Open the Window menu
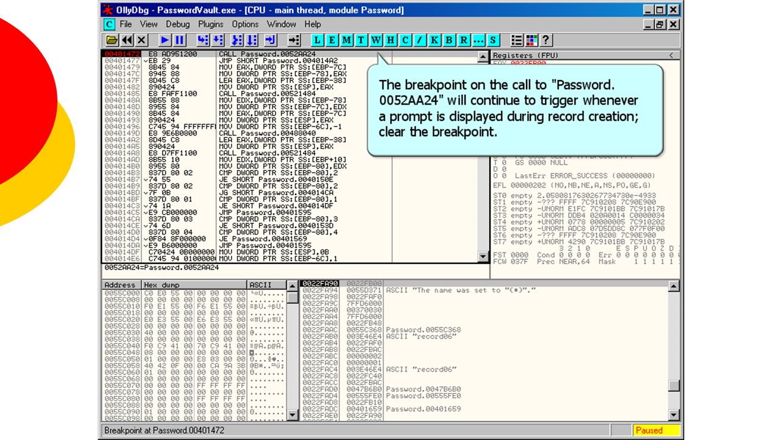Screen dimensions: 782x440 click(282, 24)
